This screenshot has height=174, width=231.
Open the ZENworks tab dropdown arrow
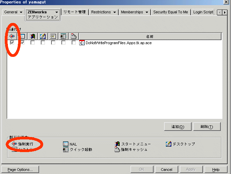57,12
